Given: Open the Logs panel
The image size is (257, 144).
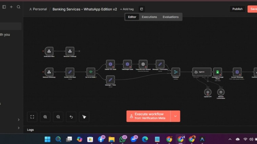Looking at the screenshot, I should point(30,130).
